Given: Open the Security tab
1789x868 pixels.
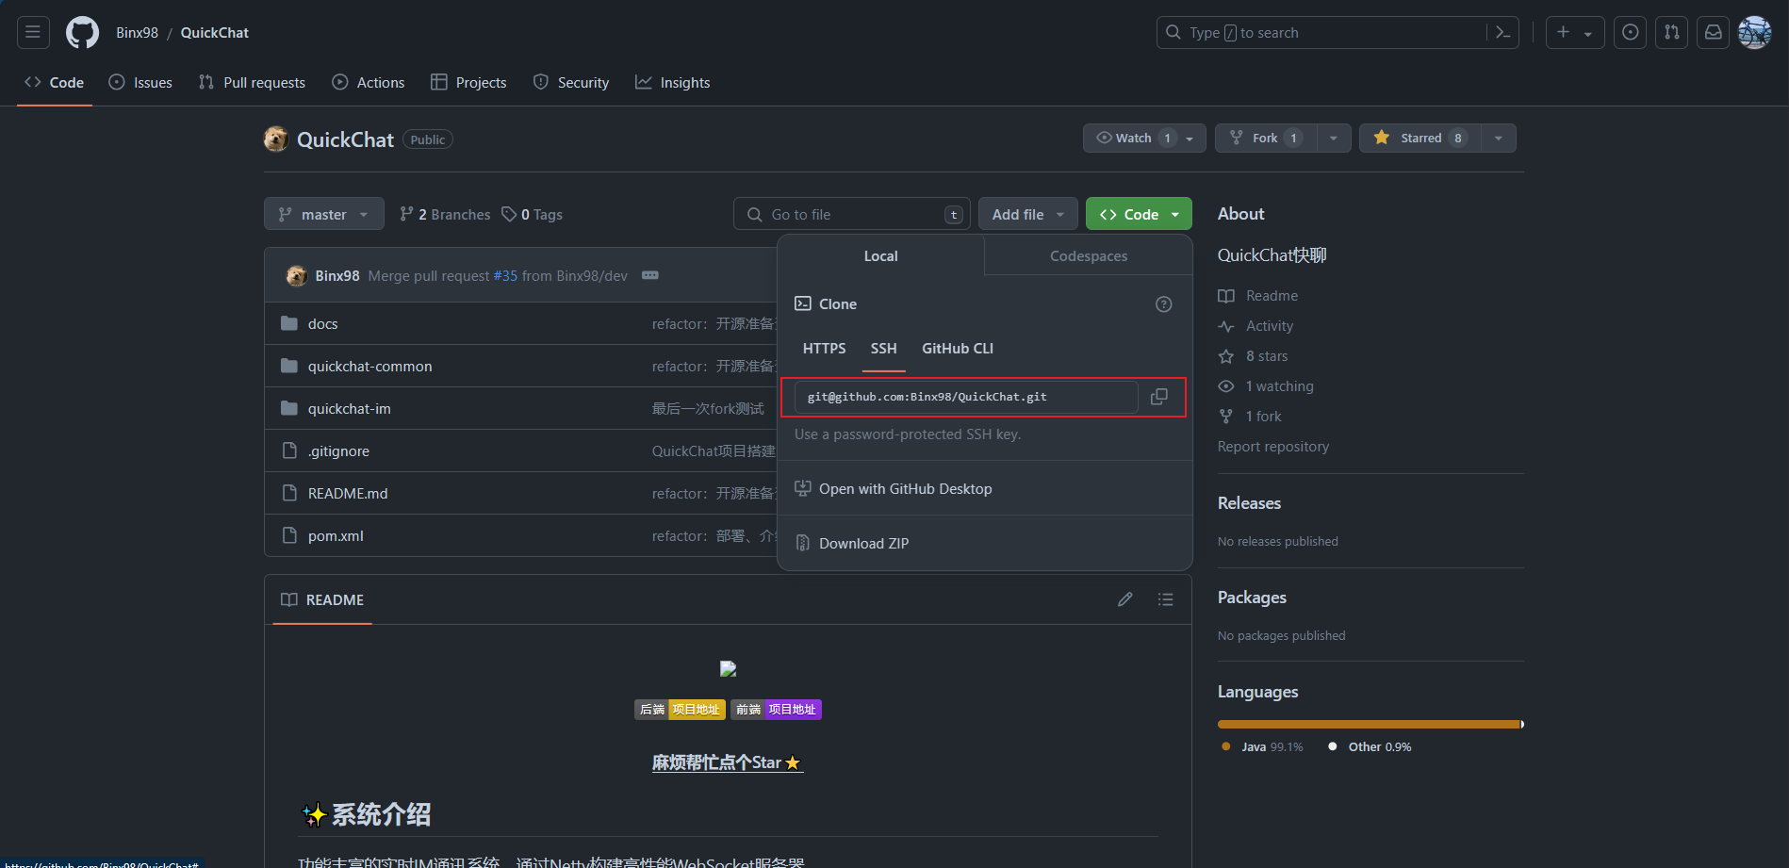Looking at the screenshot, I should [x=571, y=82].
